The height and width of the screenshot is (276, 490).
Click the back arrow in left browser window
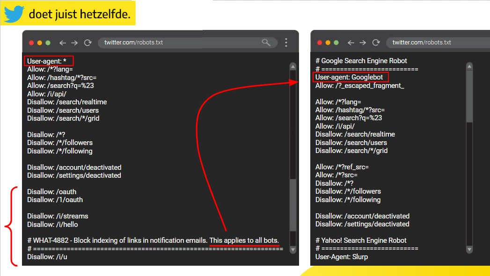(x=63, y=43)
